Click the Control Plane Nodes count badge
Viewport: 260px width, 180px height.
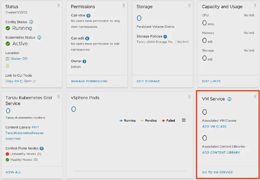tap(42, 148)
